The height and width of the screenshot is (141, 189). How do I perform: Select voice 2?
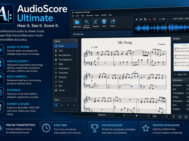(62, 105)
